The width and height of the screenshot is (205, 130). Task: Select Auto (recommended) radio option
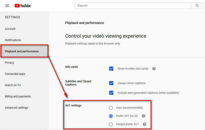[x=111, y=108]
